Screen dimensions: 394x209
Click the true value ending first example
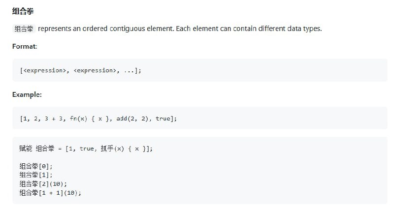click(x=163, y=119)
